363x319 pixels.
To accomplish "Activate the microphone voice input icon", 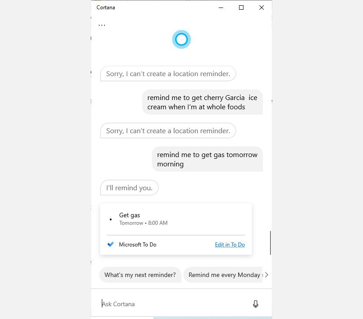I will (x=255, y=304).
